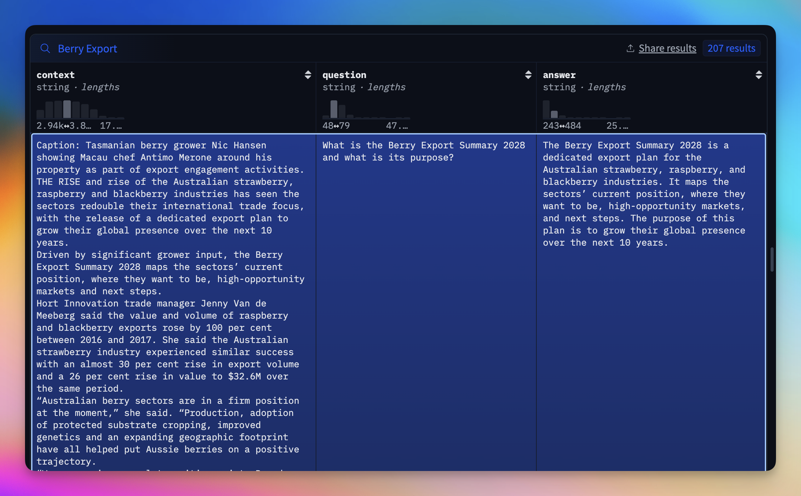Select highlighted bar in answer length histogram

click(554, 114)
